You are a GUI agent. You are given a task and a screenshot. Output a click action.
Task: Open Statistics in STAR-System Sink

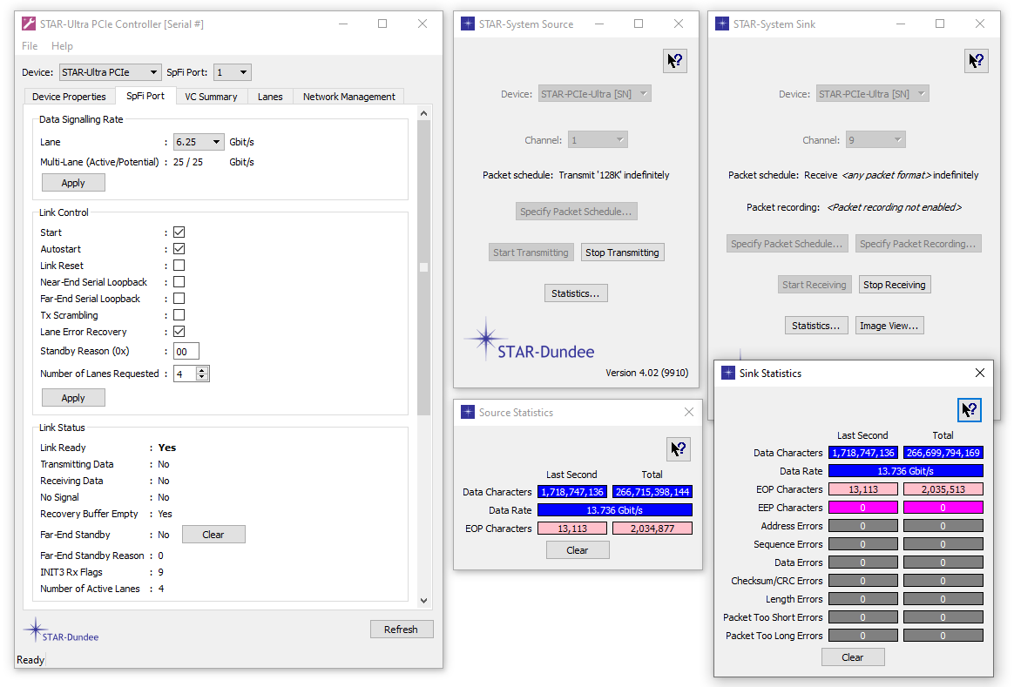[816, 326]
